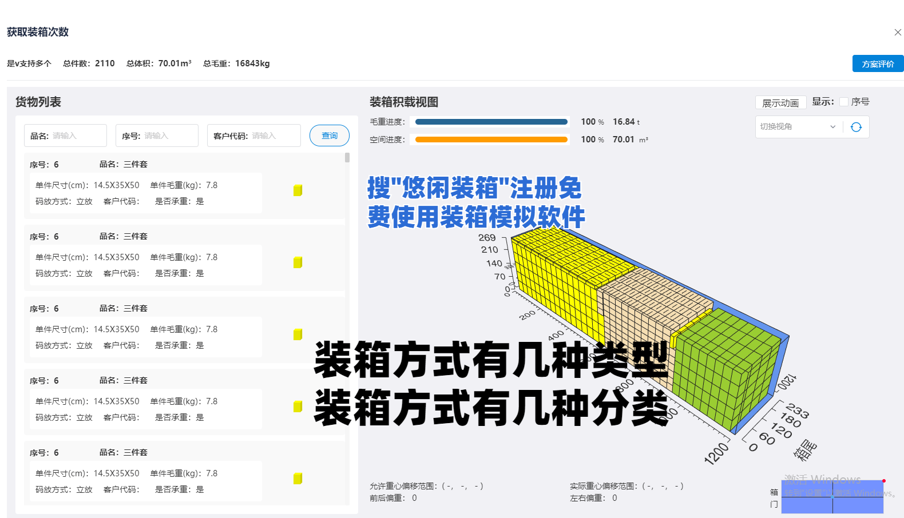904x518 pixels.
Task: Enable the 序号 display checkbox
Action: [844, 102]
